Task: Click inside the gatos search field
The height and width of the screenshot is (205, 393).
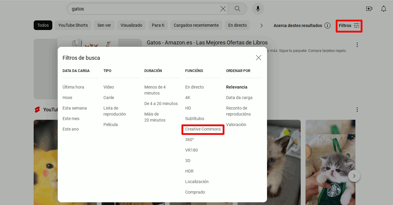Action: 144,9
